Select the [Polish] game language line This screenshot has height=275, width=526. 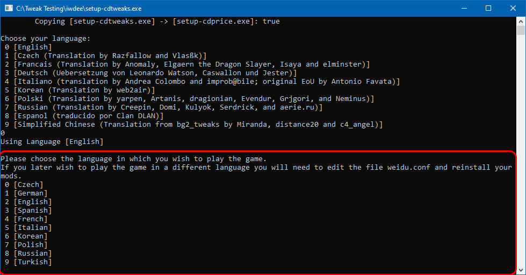click(x=31, y=245)
